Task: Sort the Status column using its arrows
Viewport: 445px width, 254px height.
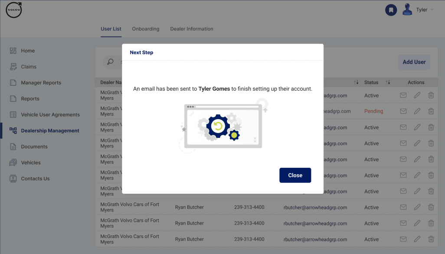Action: pyautogui.click(x=387, y=82)
